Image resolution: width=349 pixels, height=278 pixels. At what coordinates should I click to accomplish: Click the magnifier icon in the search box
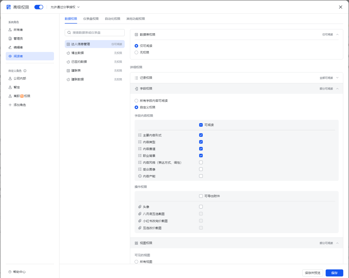pos(69,33)
